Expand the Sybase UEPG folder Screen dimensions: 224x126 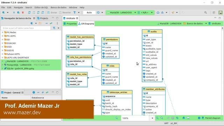point(2,54)
